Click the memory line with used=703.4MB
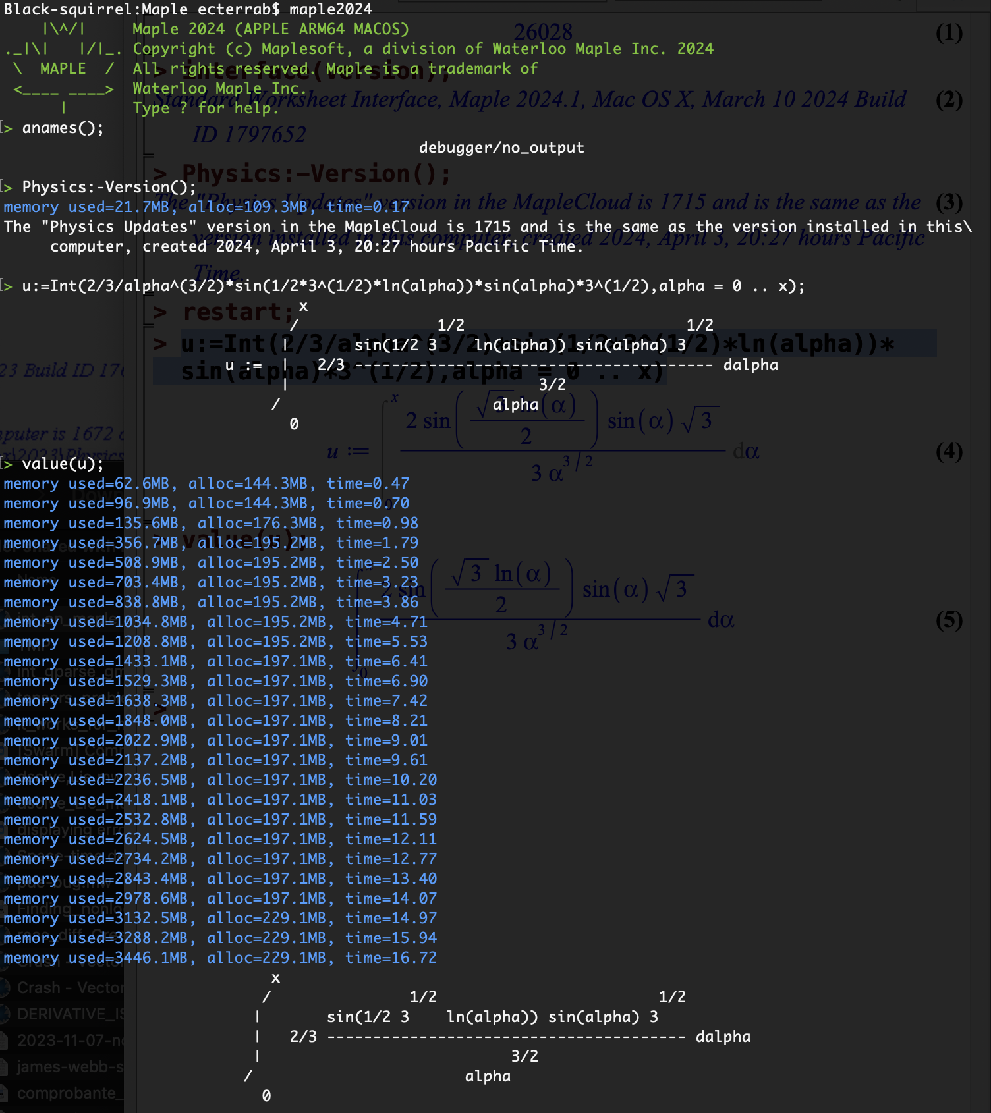The width and height of the screenshot is (991, 1113). click(211, 582)
